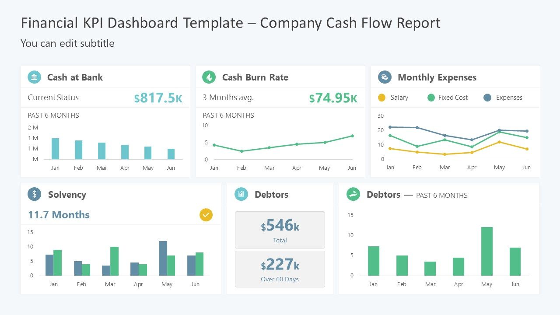The width and height of the screenshot is (560, 315).
Task: Click the Solvency dollar icon
Action: pos(34,194)
